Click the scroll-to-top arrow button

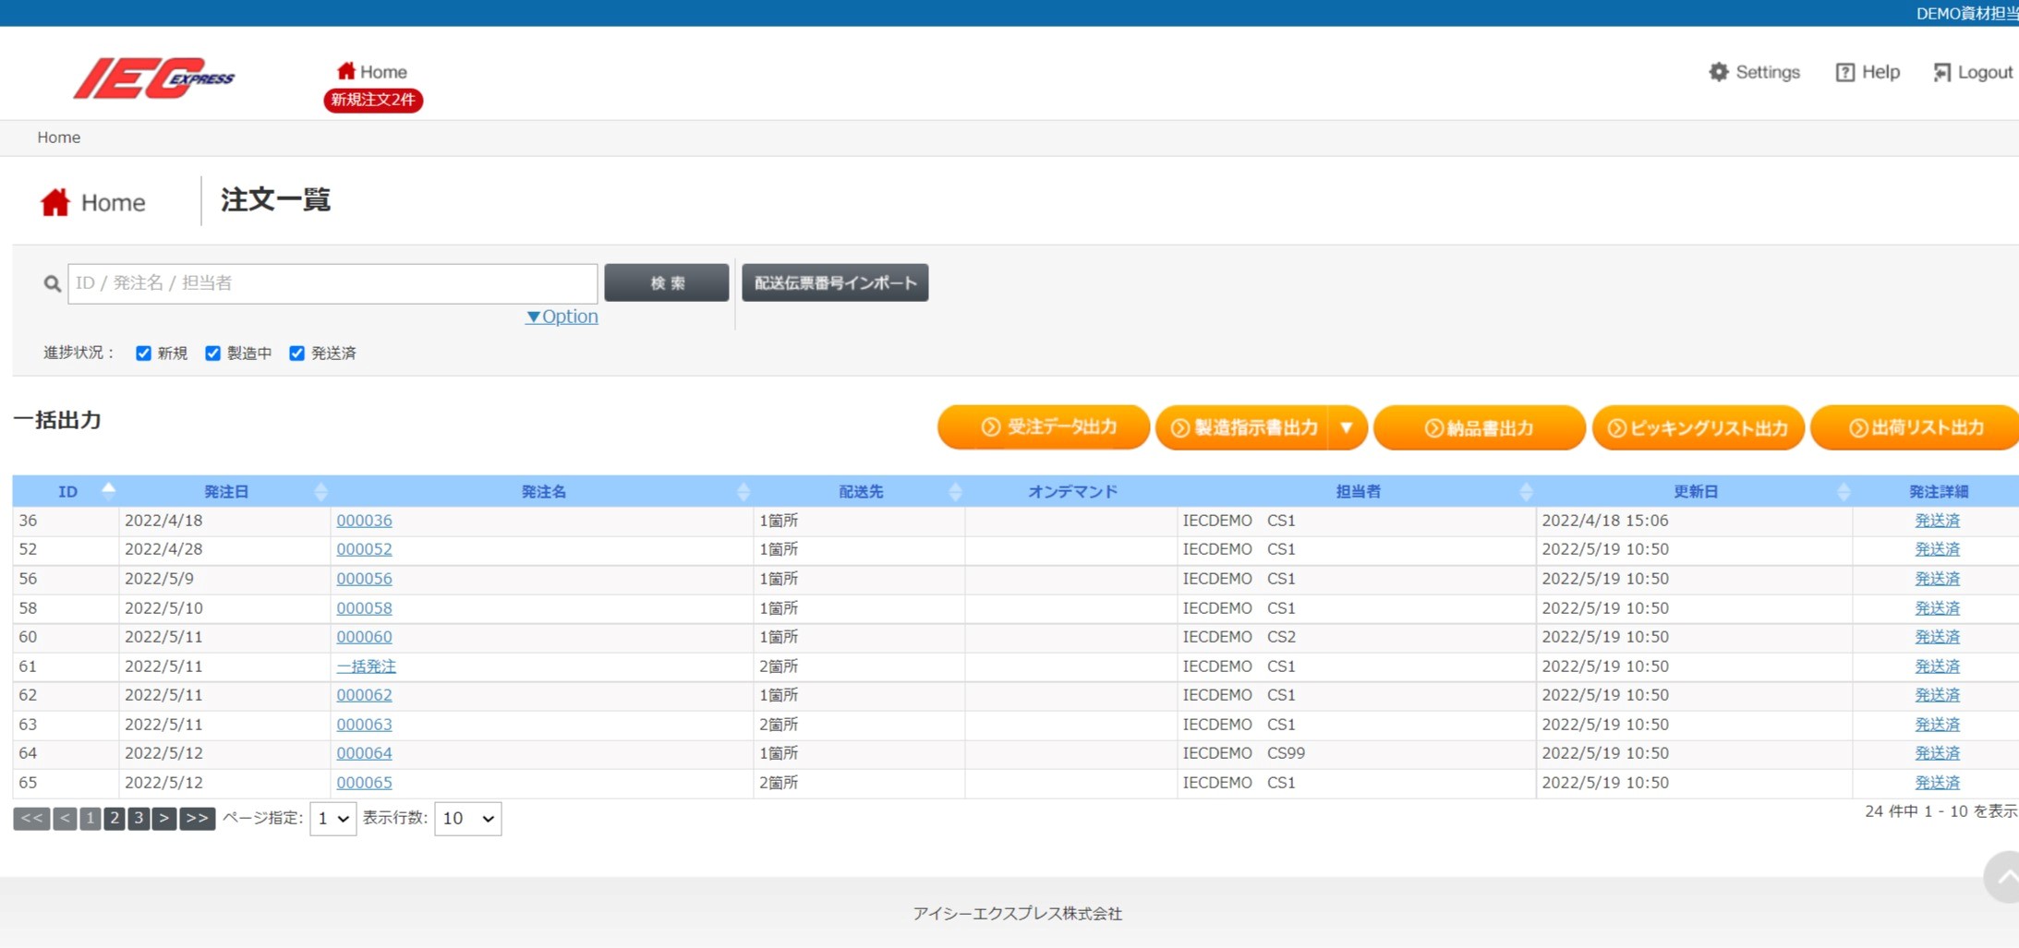pos(2002,877)
